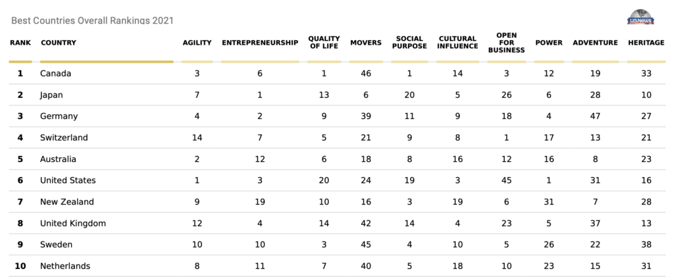Open the New Zealand entry
The width and height of the screenshot is (674, 277).
pyautogui.click(x=67, y=202)
